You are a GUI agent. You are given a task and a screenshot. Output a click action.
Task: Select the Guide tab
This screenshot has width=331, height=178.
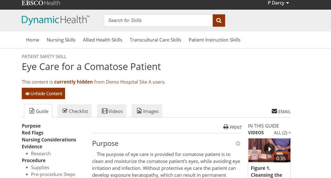coord(38,111)
